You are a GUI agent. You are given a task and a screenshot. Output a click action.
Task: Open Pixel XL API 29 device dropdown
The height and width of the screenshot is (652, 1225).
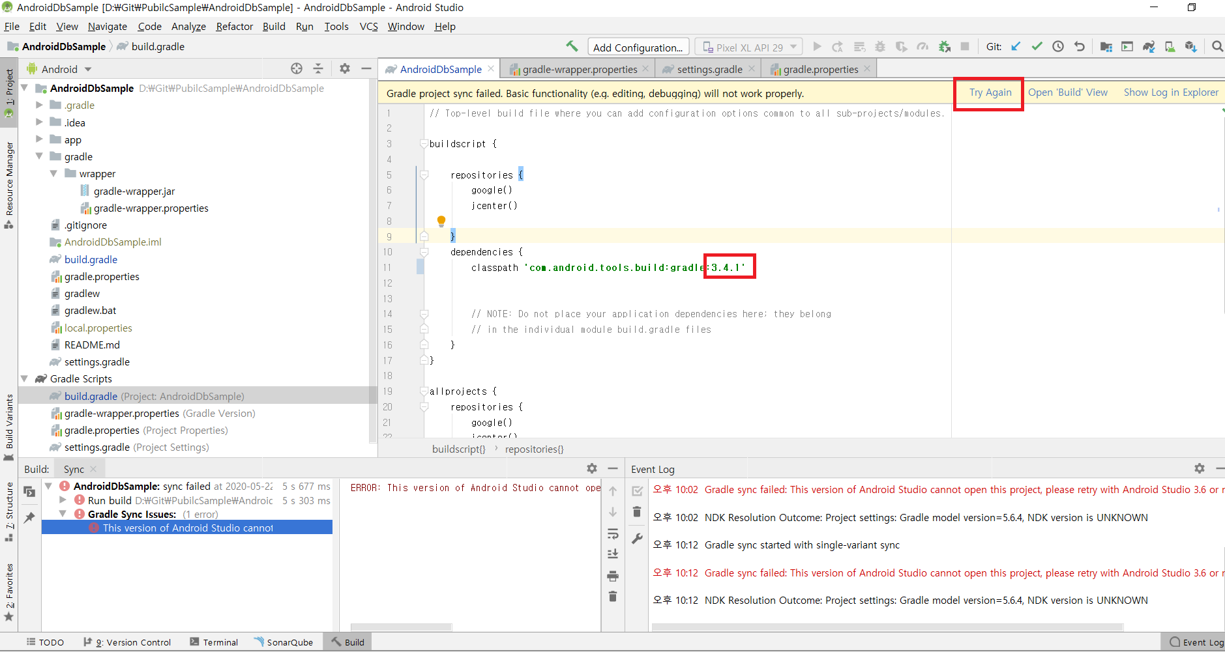(x=749, y=47)
